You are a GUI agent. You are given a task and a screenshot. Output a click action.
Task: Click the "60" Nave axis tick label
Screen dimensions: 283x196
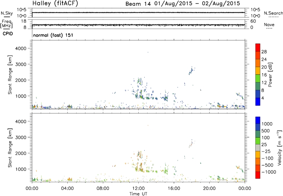click(x=253, y=21)
